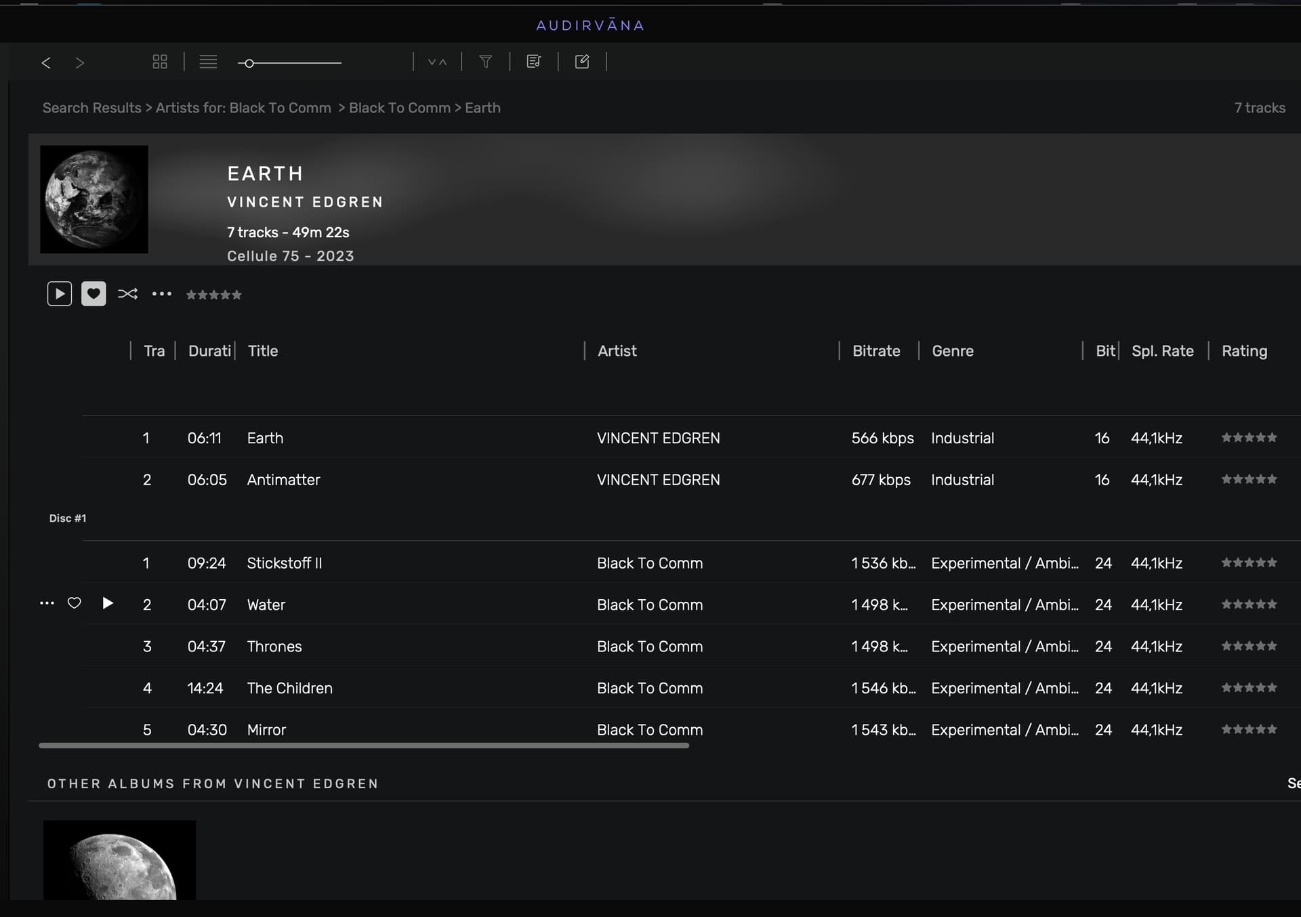The width and height of the screenshot is (1301, 917).
Task: Click the VINCENT EDGREN artist name in header
Action: [x=305, y=202]
